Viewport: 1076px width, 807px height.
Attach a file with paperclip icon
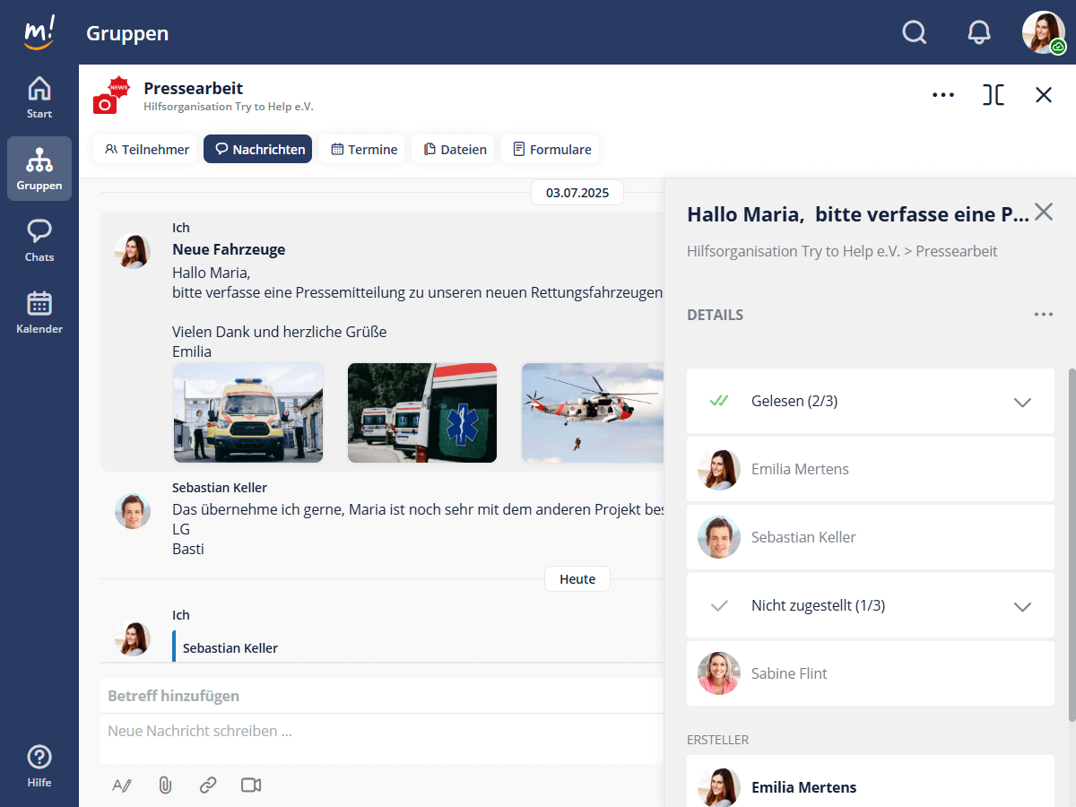click(165, 785)
